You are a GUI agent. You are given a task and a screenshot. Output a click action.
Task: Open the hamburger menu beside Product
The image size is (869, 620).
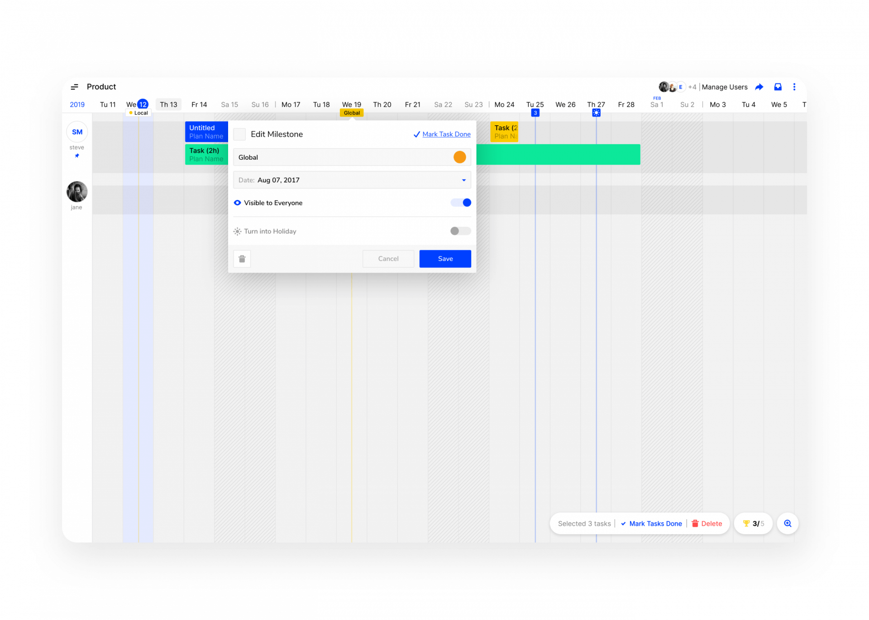click(75, 87)
